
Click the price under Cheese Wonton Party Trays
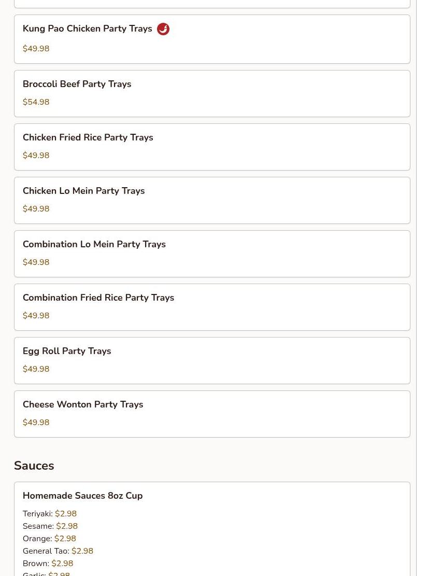(x=36, y=423)
